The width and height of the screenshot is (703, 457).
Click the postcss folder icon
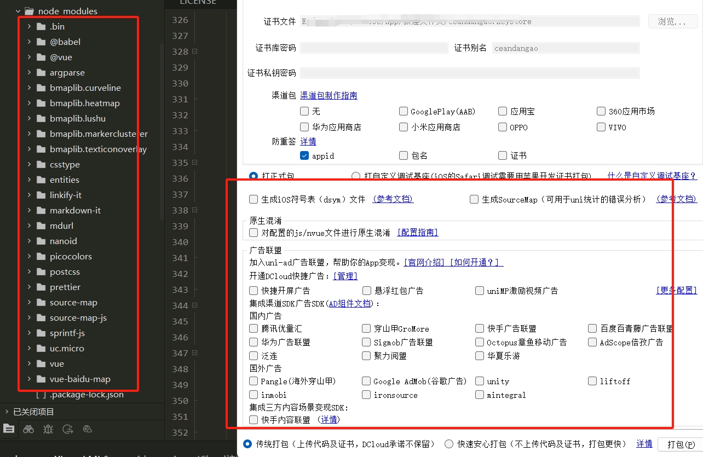point(41,271)
